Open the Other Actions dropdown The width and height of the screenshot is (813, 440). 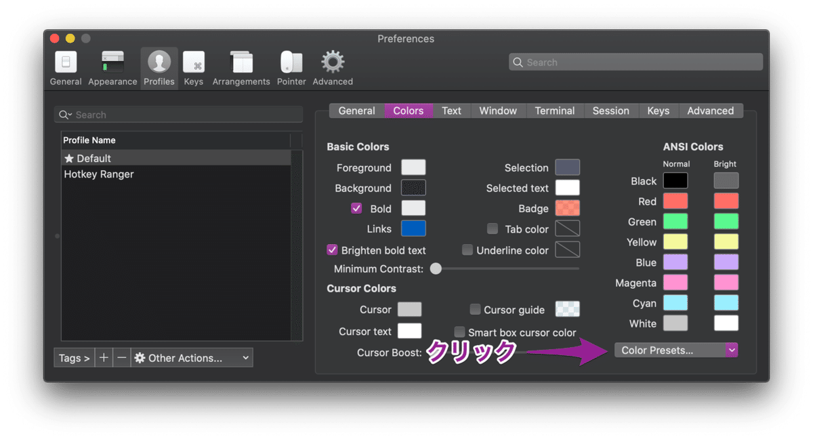click(192, 358)
